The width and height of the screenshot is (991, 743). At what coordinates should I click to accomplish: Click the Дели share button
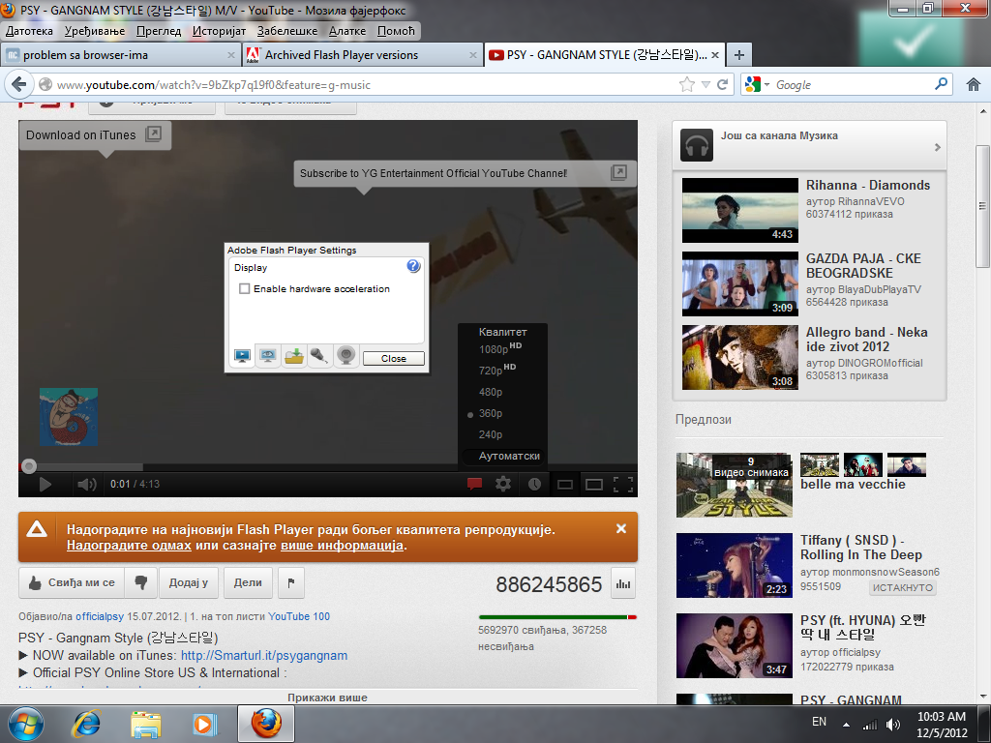[248, 582]
